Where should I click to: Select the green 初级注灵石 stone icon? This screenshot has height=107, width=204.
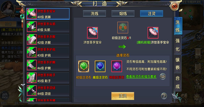[x=84, y=66]
